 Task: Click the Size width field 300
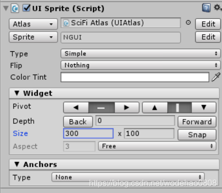click(88, 133)
